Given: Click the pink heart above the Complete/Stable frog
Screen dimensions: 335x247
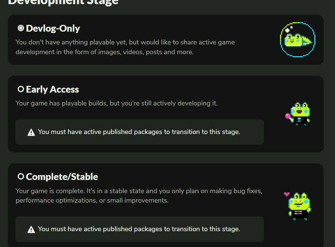Looking at the screenshot, I should pos(287,194).
